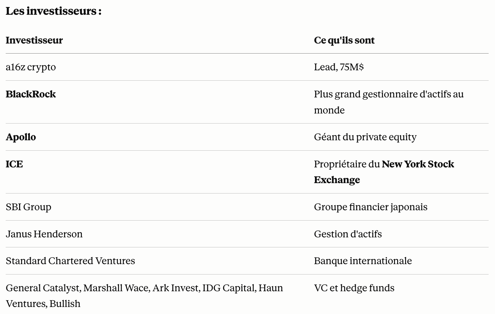Click the 'Géant du private equity' description
Viewport: 495px width, 314px height.
365,137
